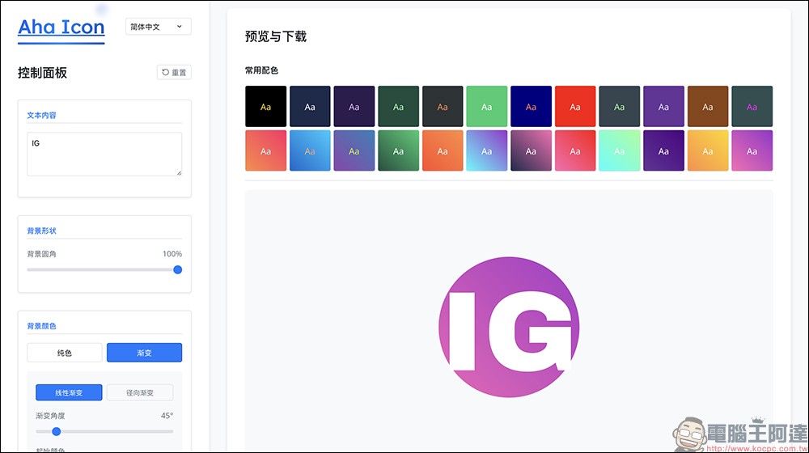Click the round IG icon preview
Screen dimensions: 809x453
pos(509,327)
